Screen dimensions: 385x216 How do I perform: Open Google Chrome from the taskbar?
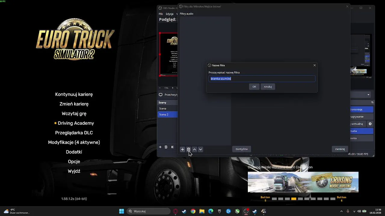tap(193, 211)
